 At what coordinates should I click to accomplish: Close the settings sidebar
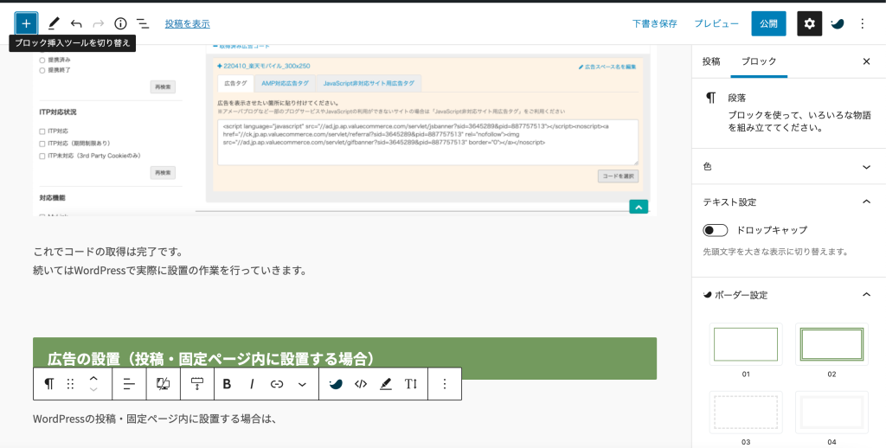pyautogui.click(x=866, y=61)
